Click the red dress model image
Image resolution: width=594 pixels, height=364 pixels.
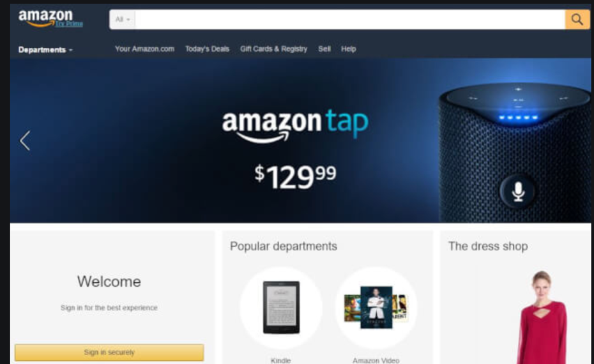(542, 317)
